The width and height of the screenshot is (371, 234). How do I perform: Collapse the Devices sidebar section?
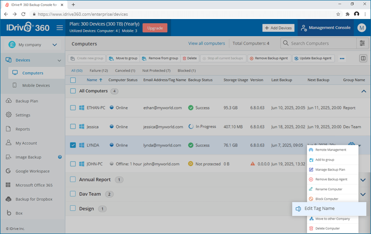[59, 61]
